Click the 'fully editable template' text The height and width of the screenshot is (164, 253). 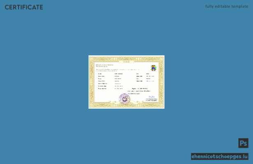coord(227,7)
